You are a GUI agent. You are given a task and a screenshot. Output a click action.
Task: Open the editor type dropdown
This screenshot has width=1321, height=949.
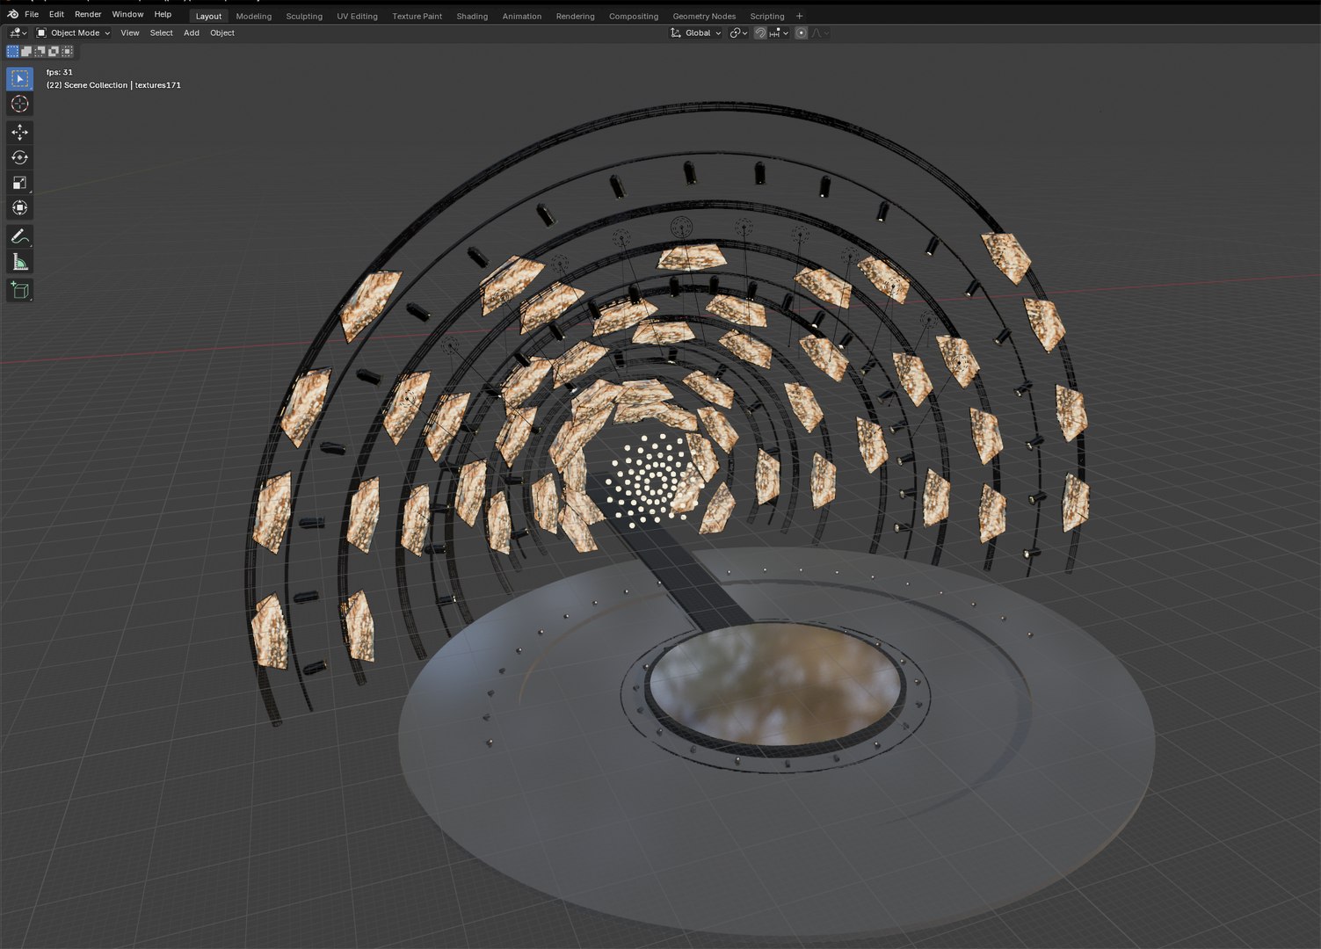click(18, 33)
